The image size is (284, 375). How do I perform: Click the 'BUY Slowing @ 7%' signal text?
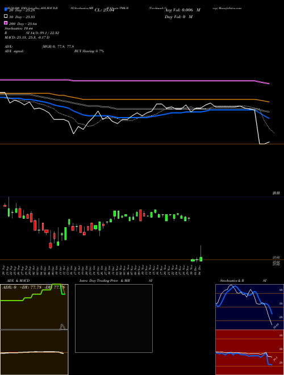89,51
